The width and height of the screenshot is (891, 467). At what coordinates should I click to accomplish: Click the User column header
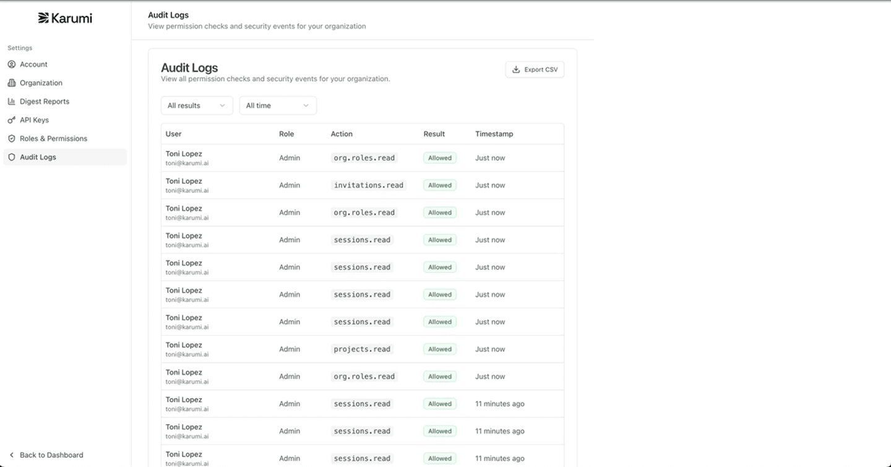point(173,134)
